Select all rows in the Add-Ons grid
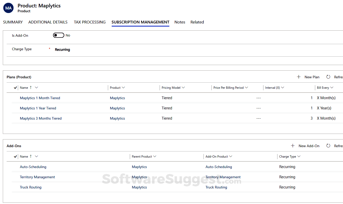Screen dimensions: 343x204 [x=15, y=156]
